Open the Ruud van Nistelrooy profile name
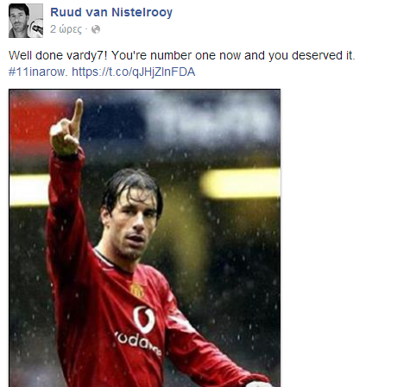Viewport: 410px width, 387px height. [111, 12]
